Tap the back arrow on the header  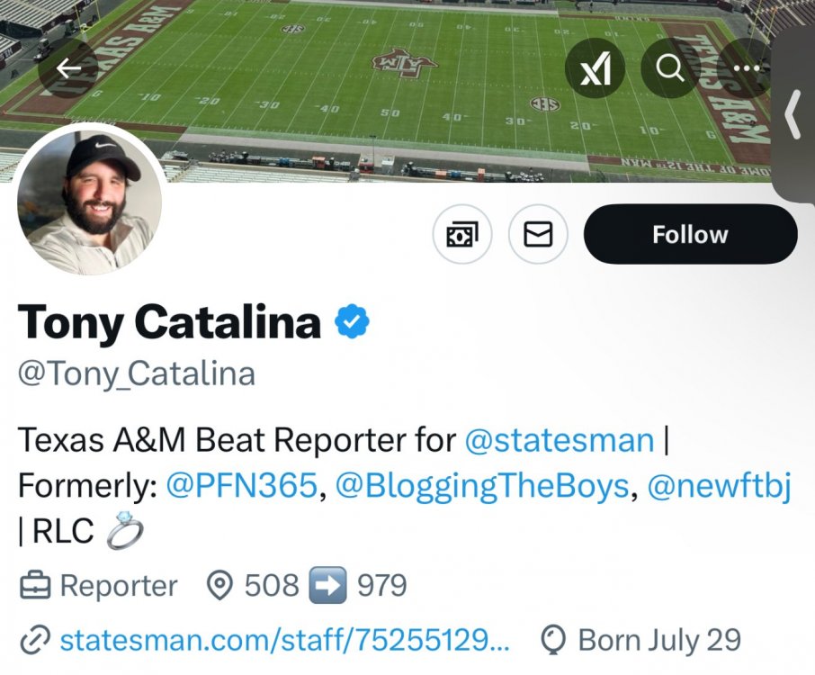pyautogui.click(x=68, y=68)
